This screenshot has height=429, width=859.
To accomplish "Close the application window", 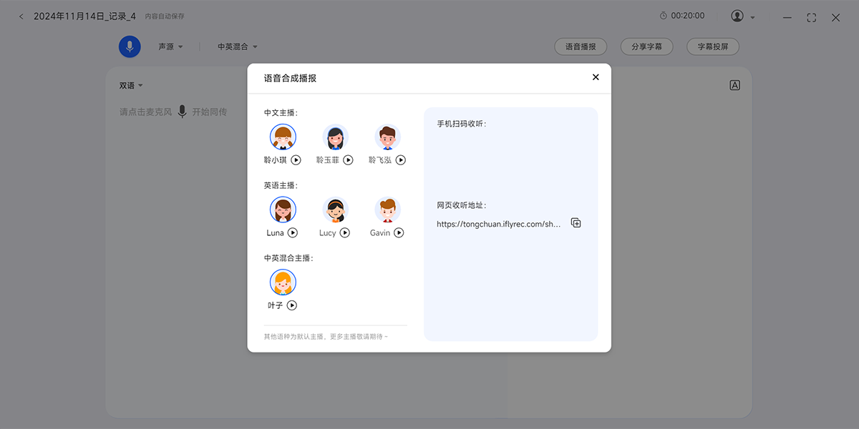I will pos(835,17).
